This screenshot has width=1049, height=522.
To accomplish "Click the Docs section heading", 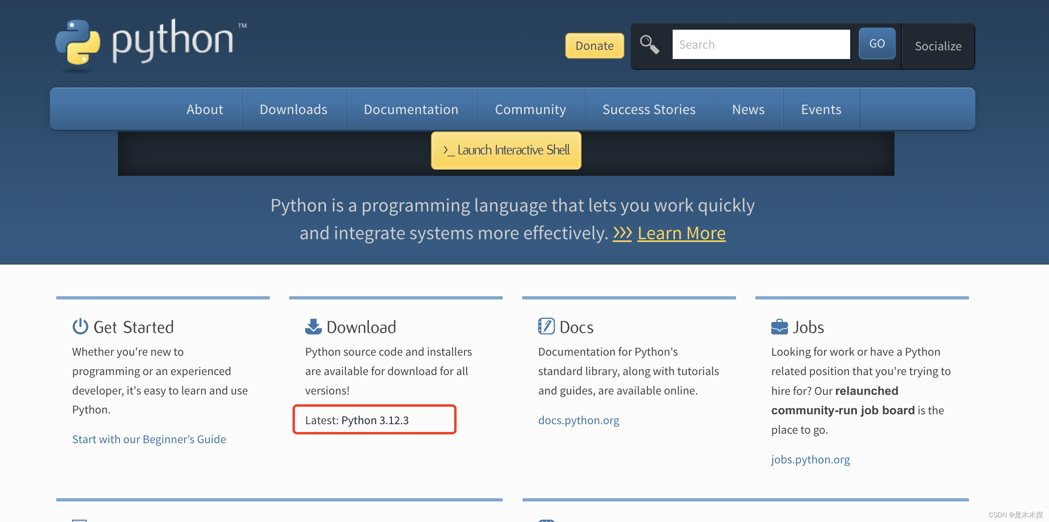I will pyautogui.click(x=576, y=327).
